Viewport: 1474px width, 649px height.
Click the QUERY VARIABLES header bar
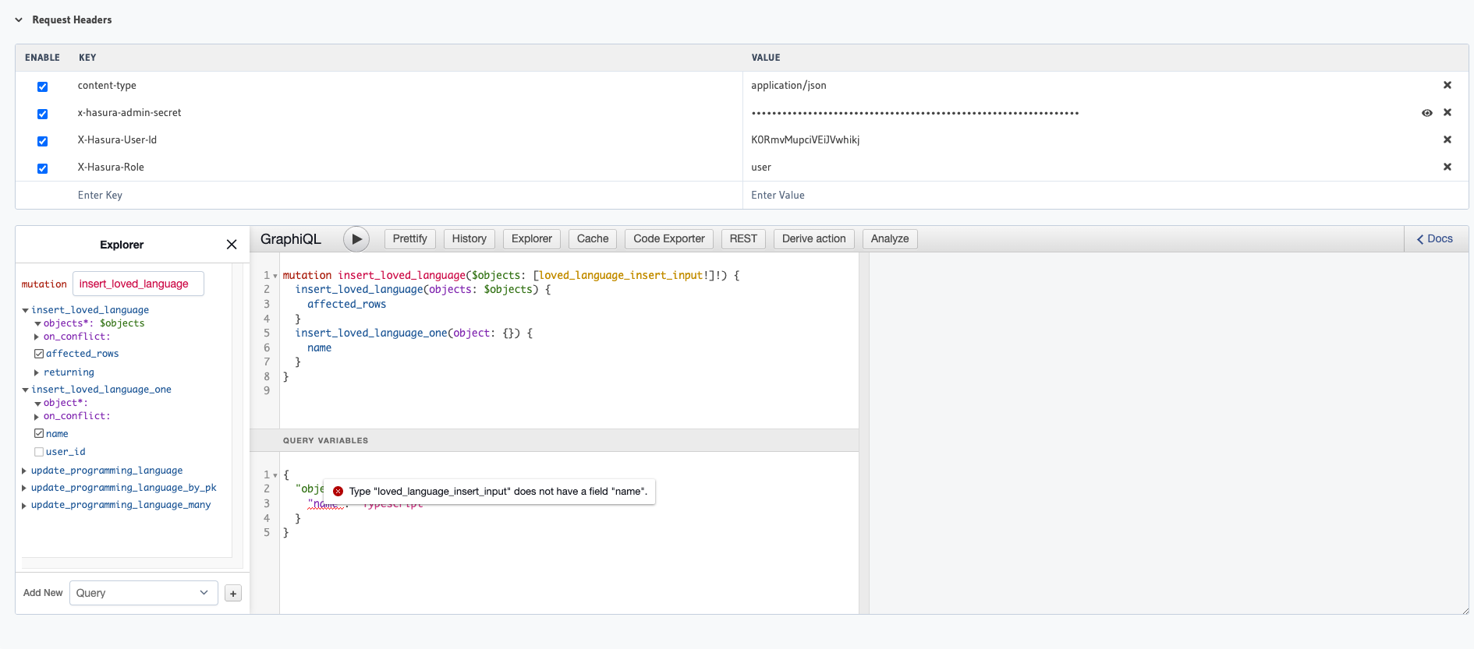tap(555, 440)
